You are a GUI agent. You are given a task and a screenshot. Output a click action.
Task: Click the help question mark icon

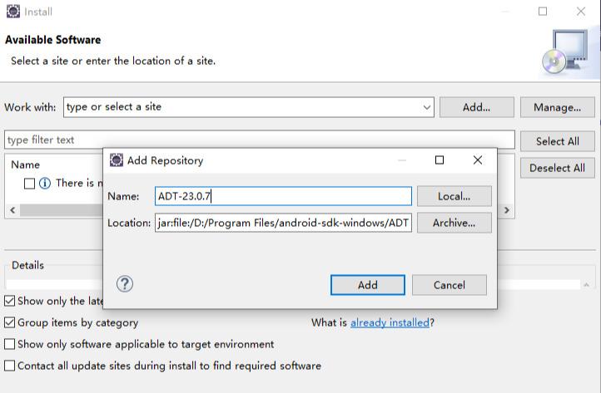click(125, 284)
